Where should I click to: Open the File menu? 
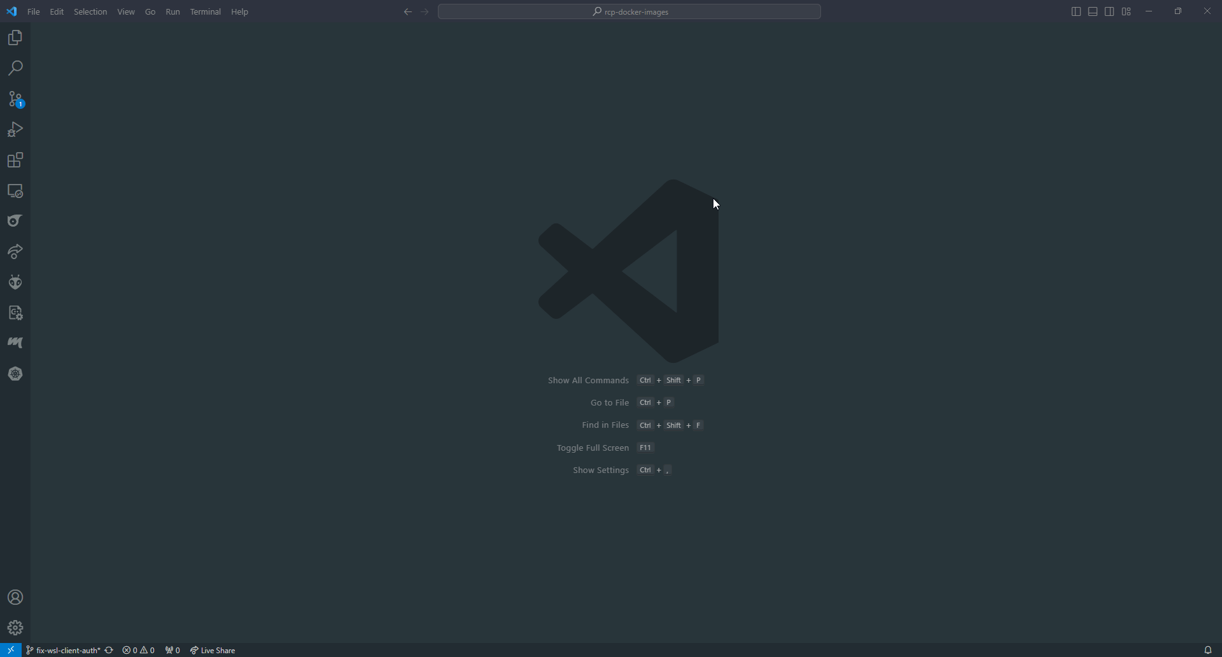tap(34, 11)
